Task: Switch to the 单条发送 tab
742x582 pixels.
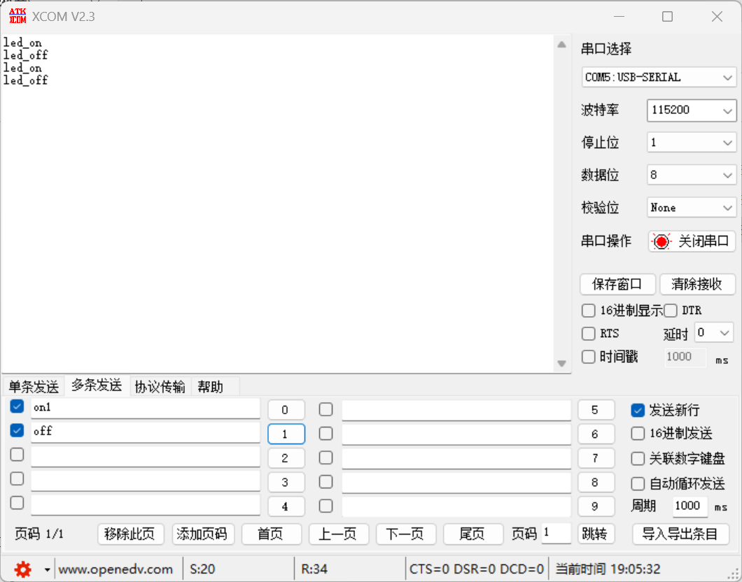Action: (x=34, y=386)
